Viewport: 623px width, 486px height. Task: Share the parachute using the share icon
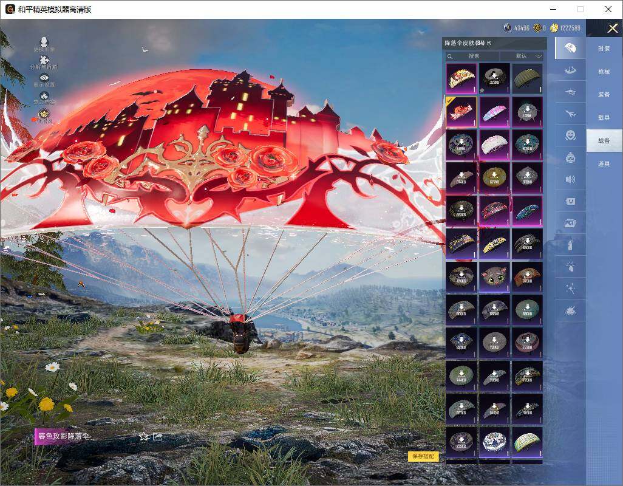(x=158, y=437)
